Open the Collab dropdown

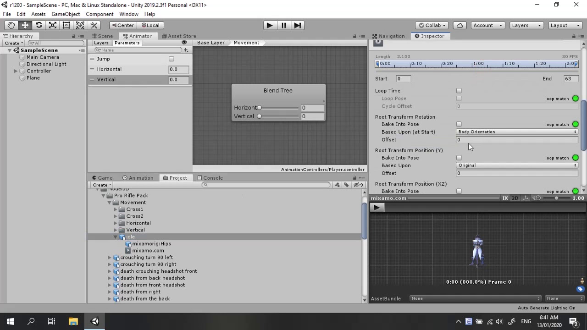coord(432,25)
